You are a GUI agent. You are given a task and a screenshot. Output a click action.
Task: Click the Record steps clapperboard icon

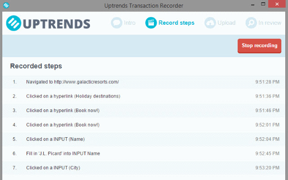tap(151, 23)
